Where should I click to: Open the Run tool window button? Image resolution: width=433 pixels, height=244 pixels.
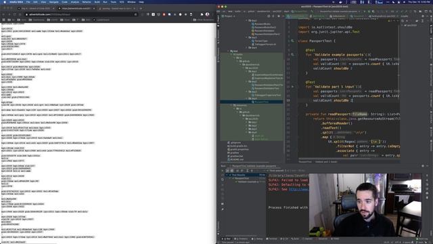tap(227, 239)
